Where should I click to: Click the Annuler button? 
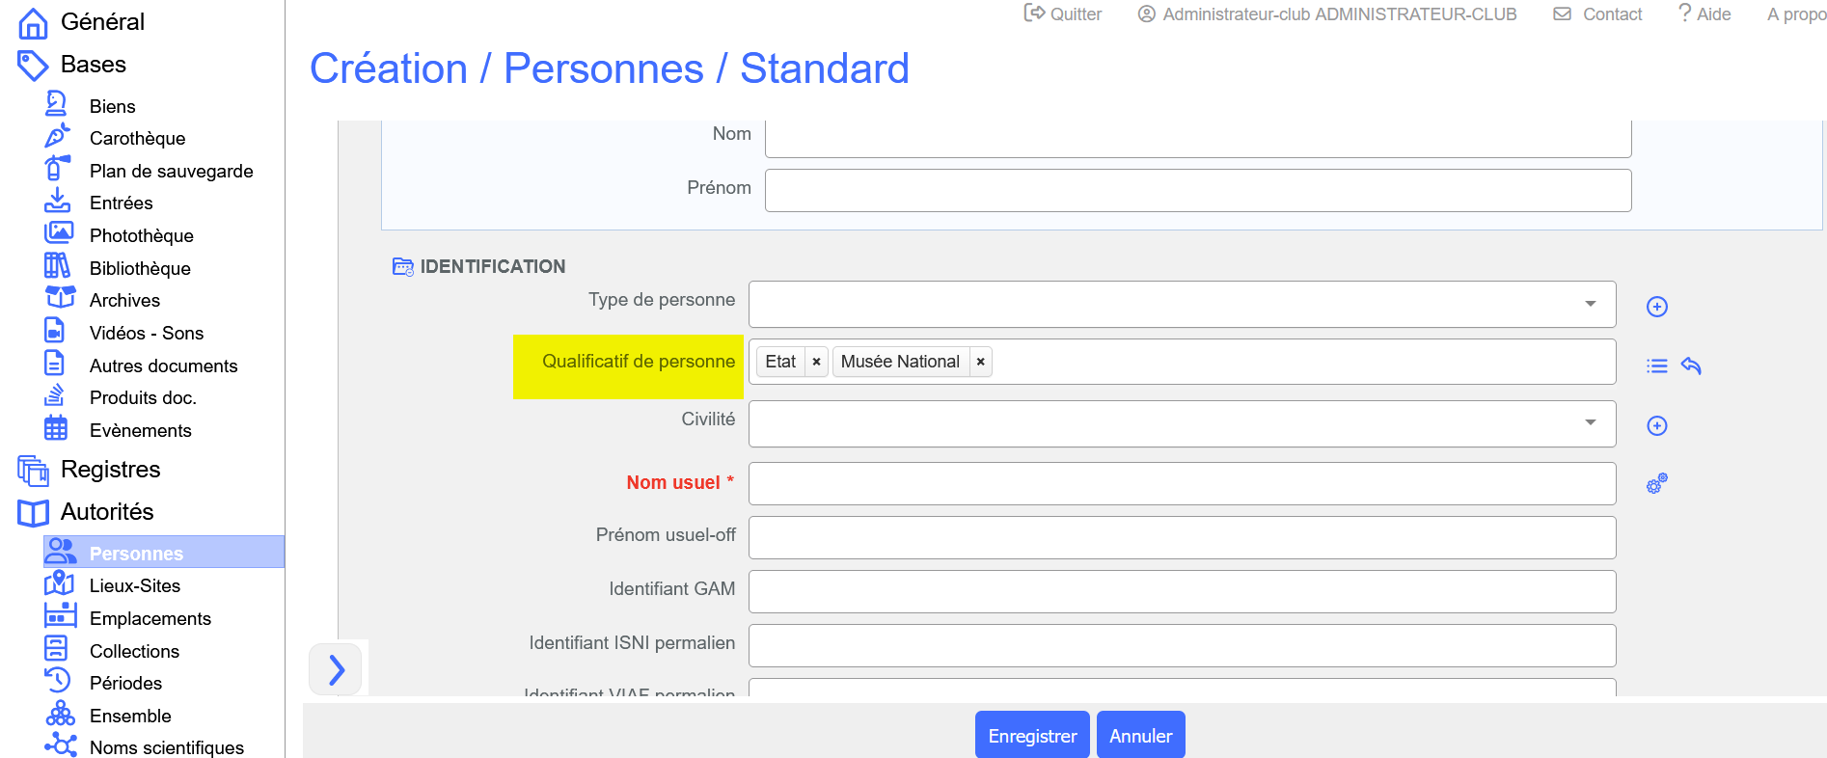tap(1140, 736)
